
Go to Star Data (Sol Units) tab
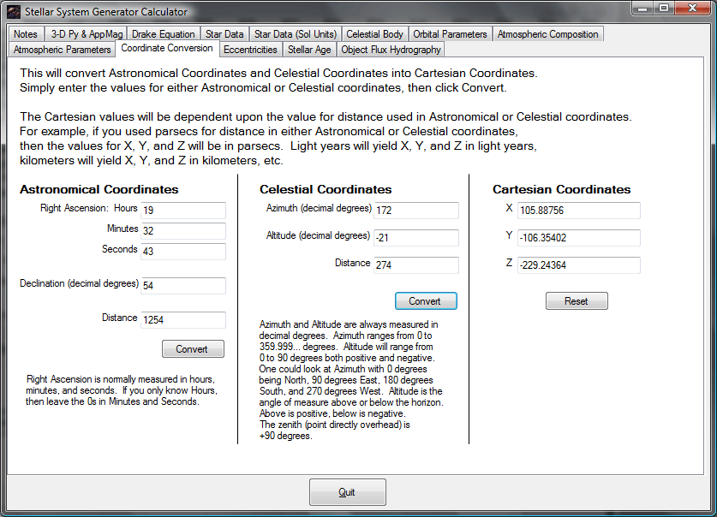coord(296,34)
